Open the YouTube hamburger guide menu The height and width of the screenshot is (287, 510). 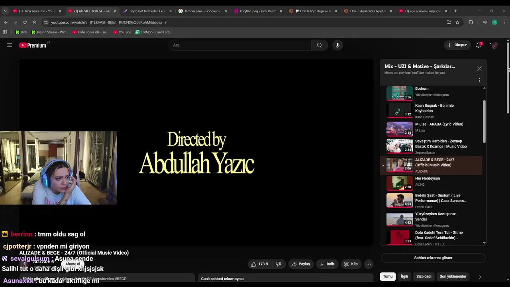pyautogui.click(x=10, y=45)
